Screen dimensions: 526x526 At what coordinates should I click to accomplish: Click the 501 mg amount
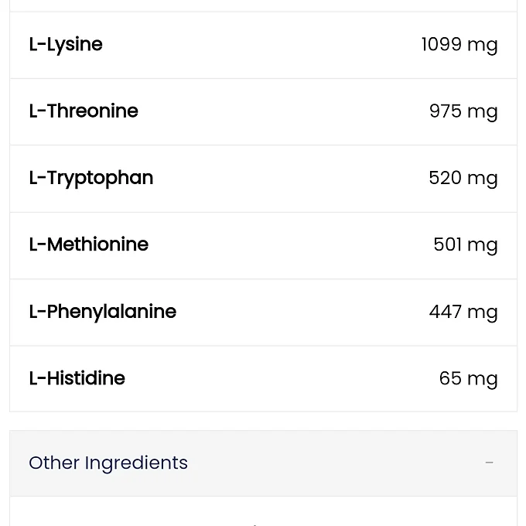[x=465, y=245]
